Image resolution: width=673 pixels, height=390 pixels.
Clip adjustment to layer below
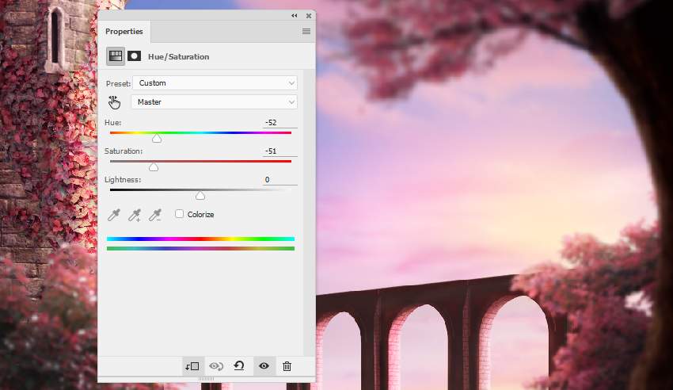pos(192,366)
